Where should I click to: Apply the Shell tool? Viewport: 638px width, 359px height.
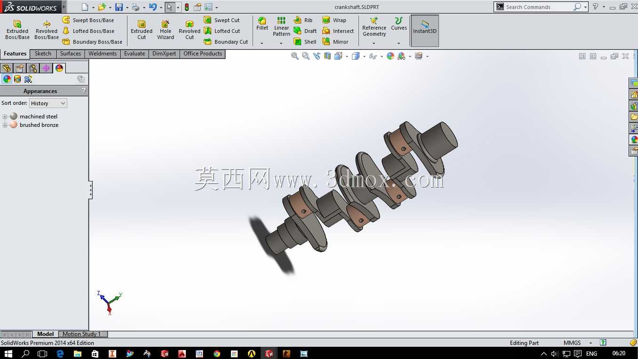click(x=305, y=42)
